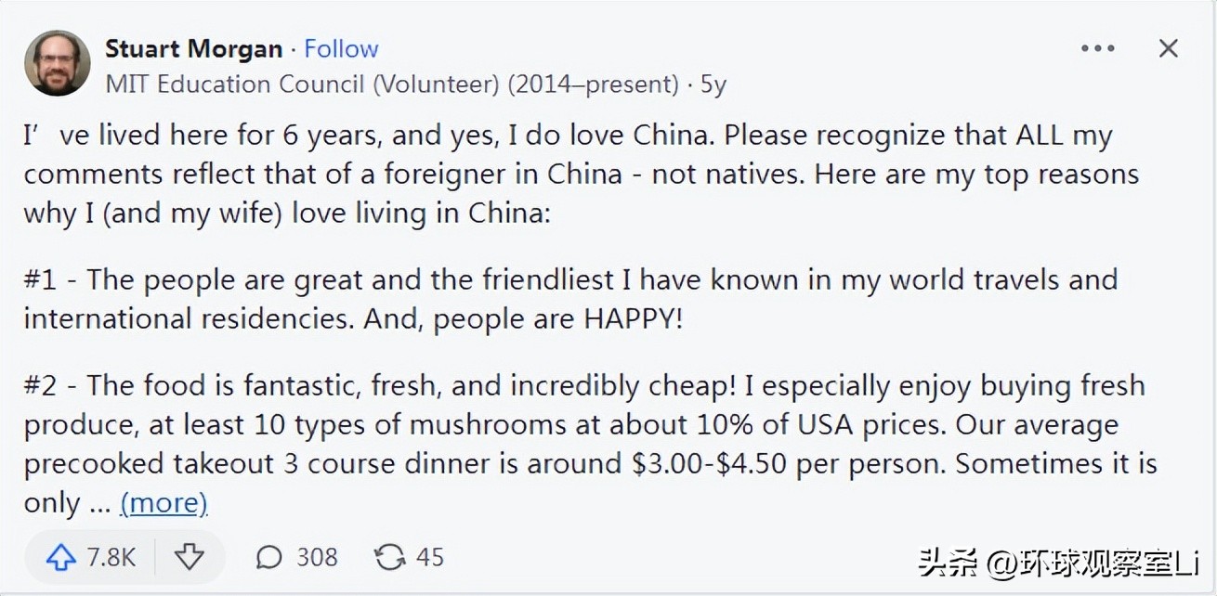Click the comment counter showing 308
Screen dimensions: 1217x596
pyautogui.click(x=316, y=557)
